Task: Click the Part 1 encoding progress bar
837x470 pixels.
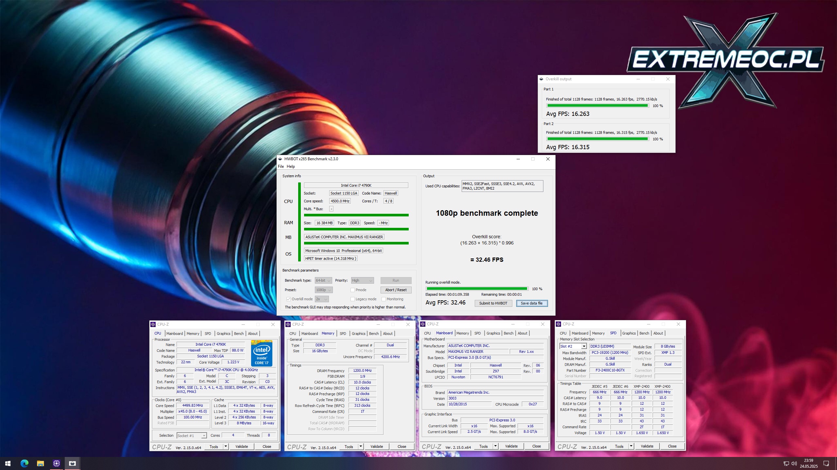Action: (x=597, y=105)
